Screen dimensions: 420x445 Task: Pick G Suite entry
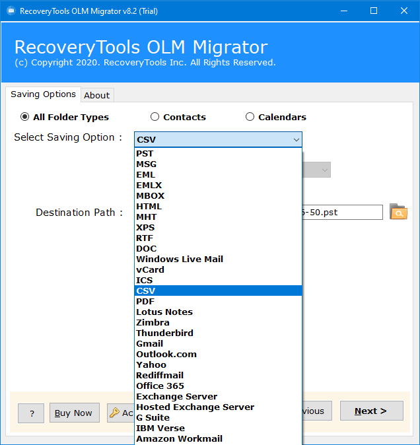pyautogui.click(x=218, y=417)
